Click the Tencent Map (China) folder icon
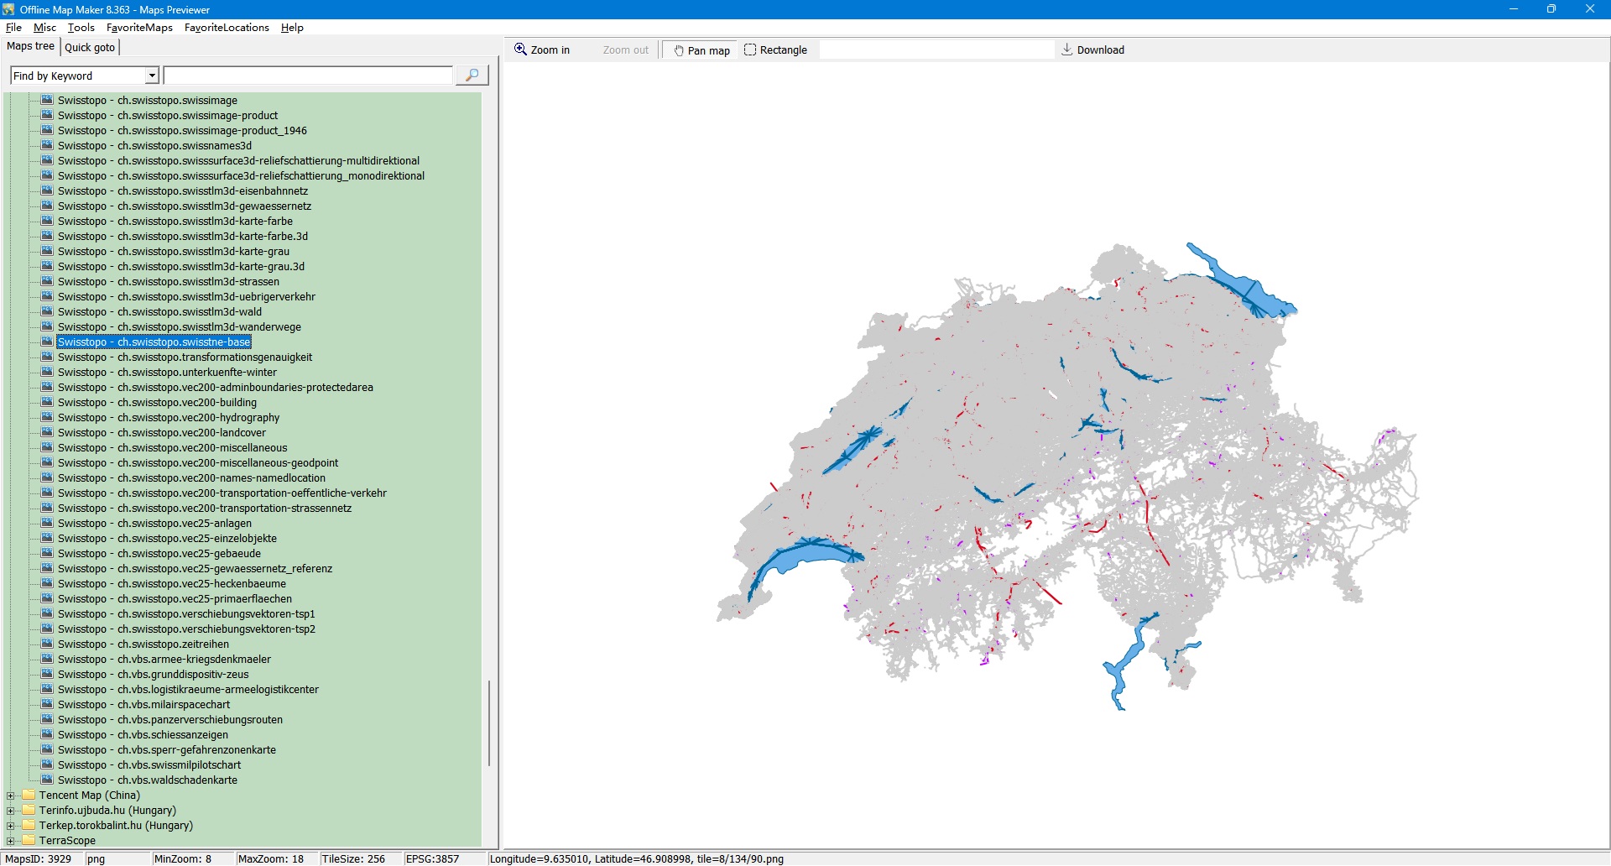This screenshot has width=1611, height=866. tap(29, 795)
